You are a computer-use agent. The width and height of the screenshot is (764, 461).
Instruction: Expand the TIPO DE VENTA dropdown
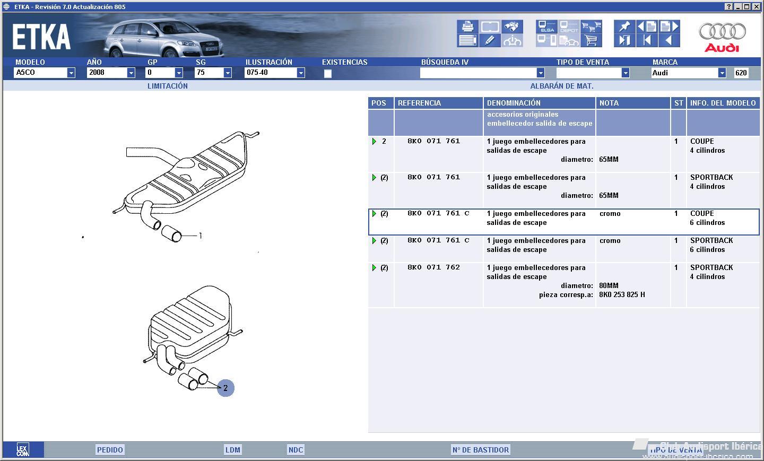626,73
